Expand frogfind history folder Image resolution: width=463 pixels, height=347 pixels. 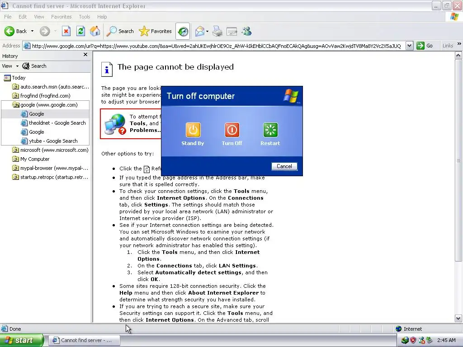41,96
